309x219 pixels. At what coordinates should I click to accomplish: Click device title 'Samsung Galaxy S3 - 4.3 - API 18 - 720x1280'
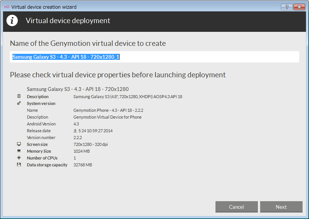coord(78,89)
